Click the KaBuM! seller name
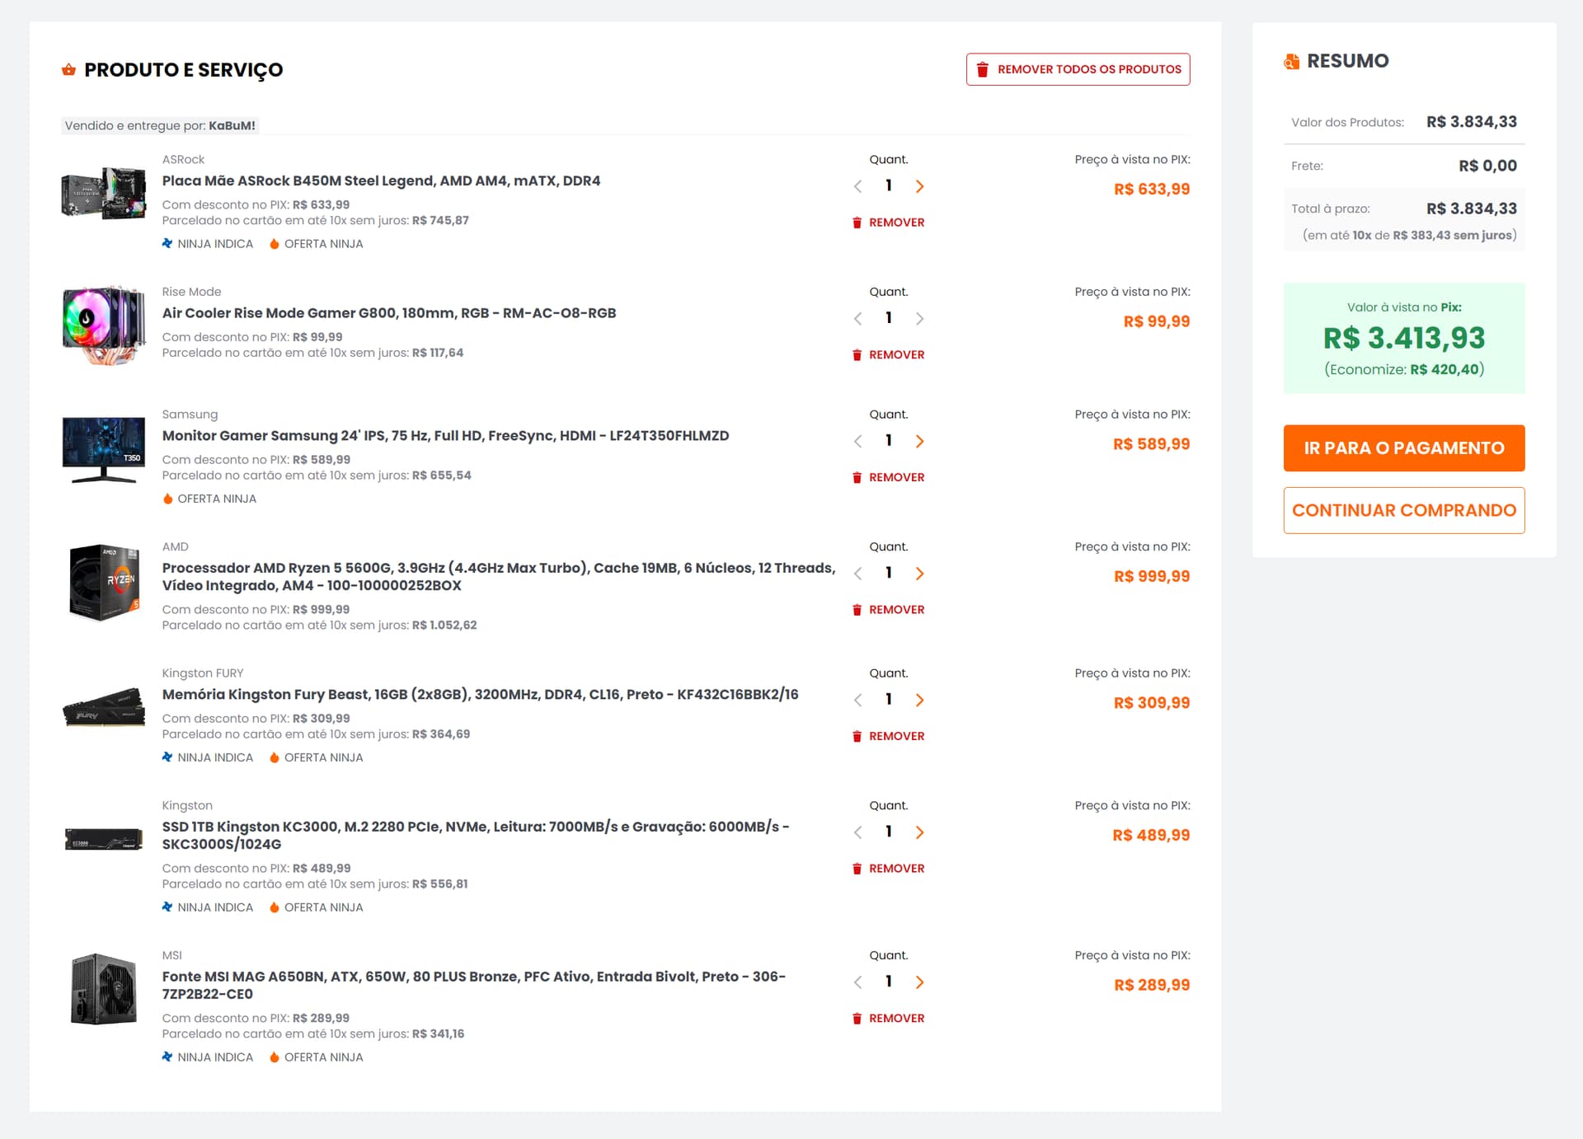 coord(232,126)
